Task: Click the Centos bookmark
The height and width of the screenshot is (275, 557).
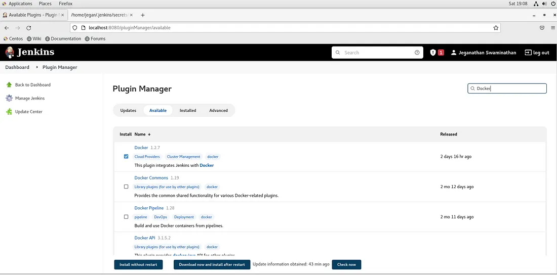Action: pyautogui.click(x=13, y=39)
